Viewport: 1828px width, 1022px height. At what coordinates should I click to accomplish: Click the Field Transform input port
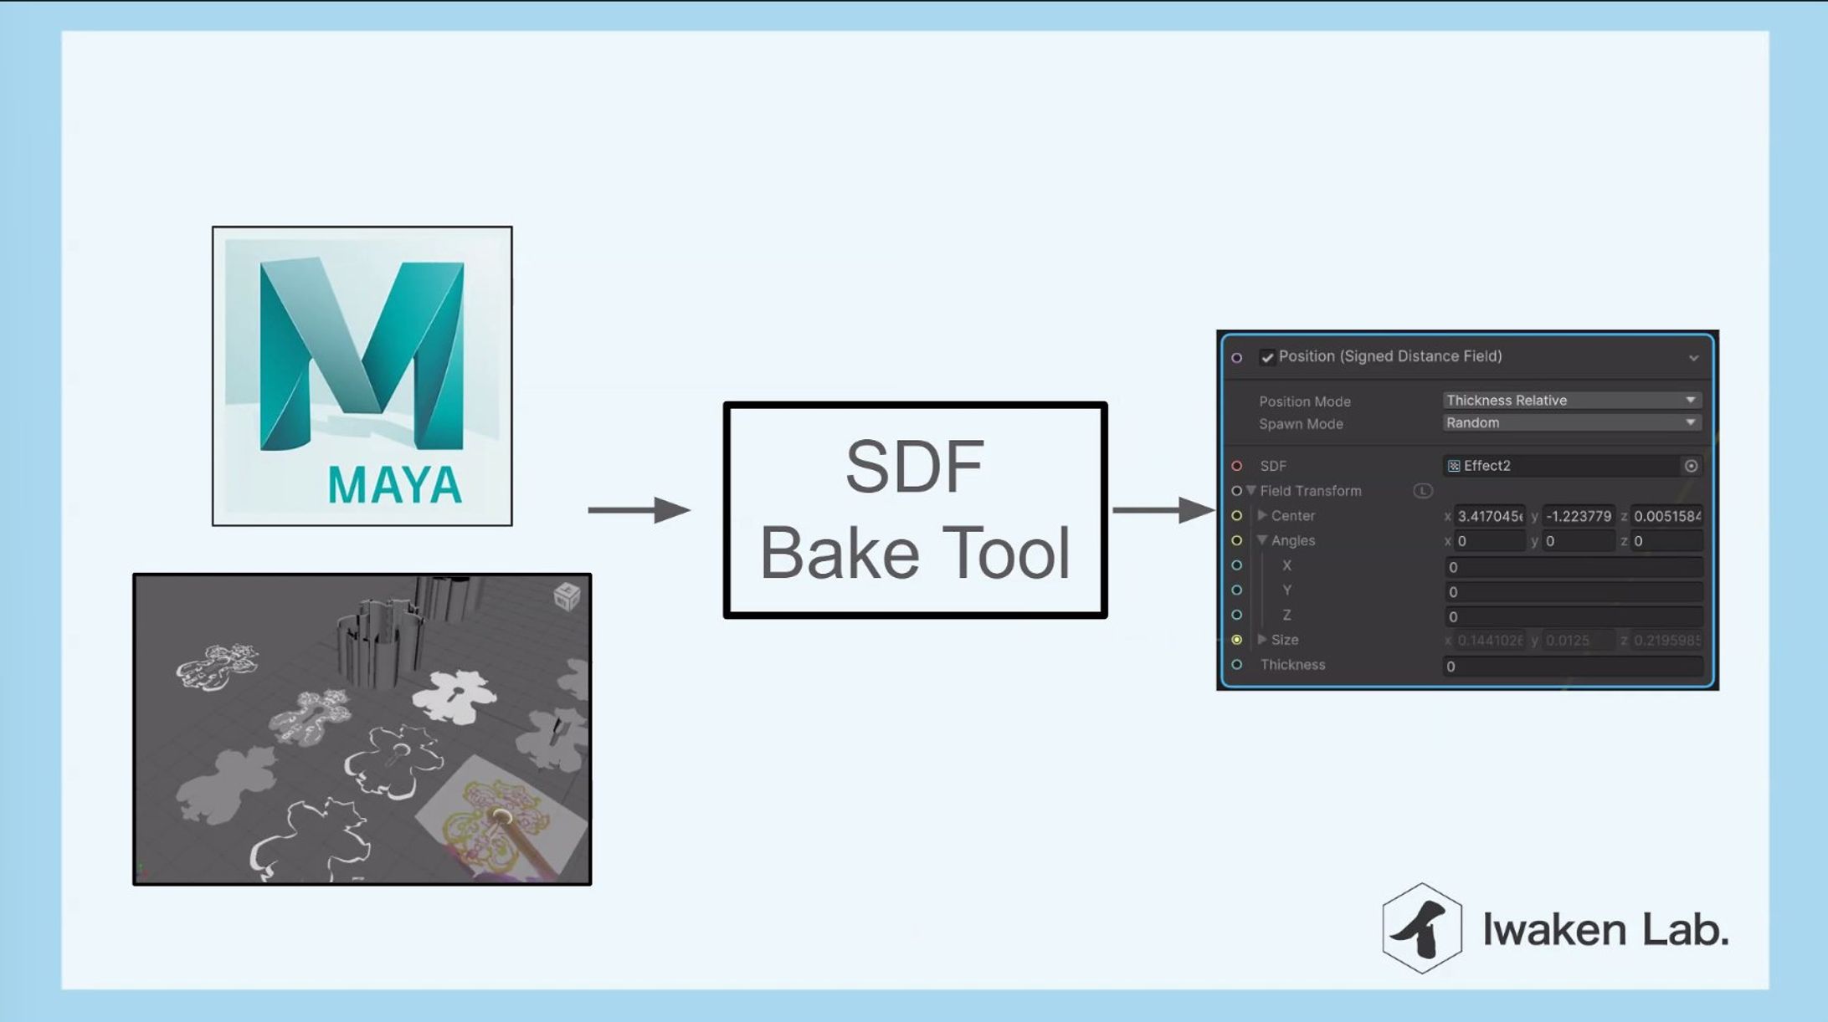click(1236, 491)
